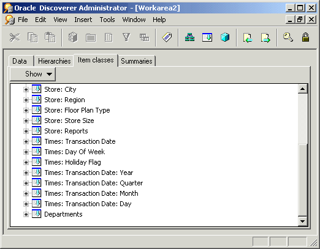Open the Tools menu
The width and height of the screenshot is (320, 249).
click(107, 20)
